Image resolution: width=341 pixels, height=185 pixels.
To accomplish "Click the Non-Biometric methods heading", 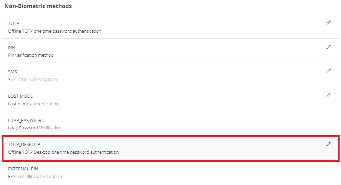I will coord(38,6).
